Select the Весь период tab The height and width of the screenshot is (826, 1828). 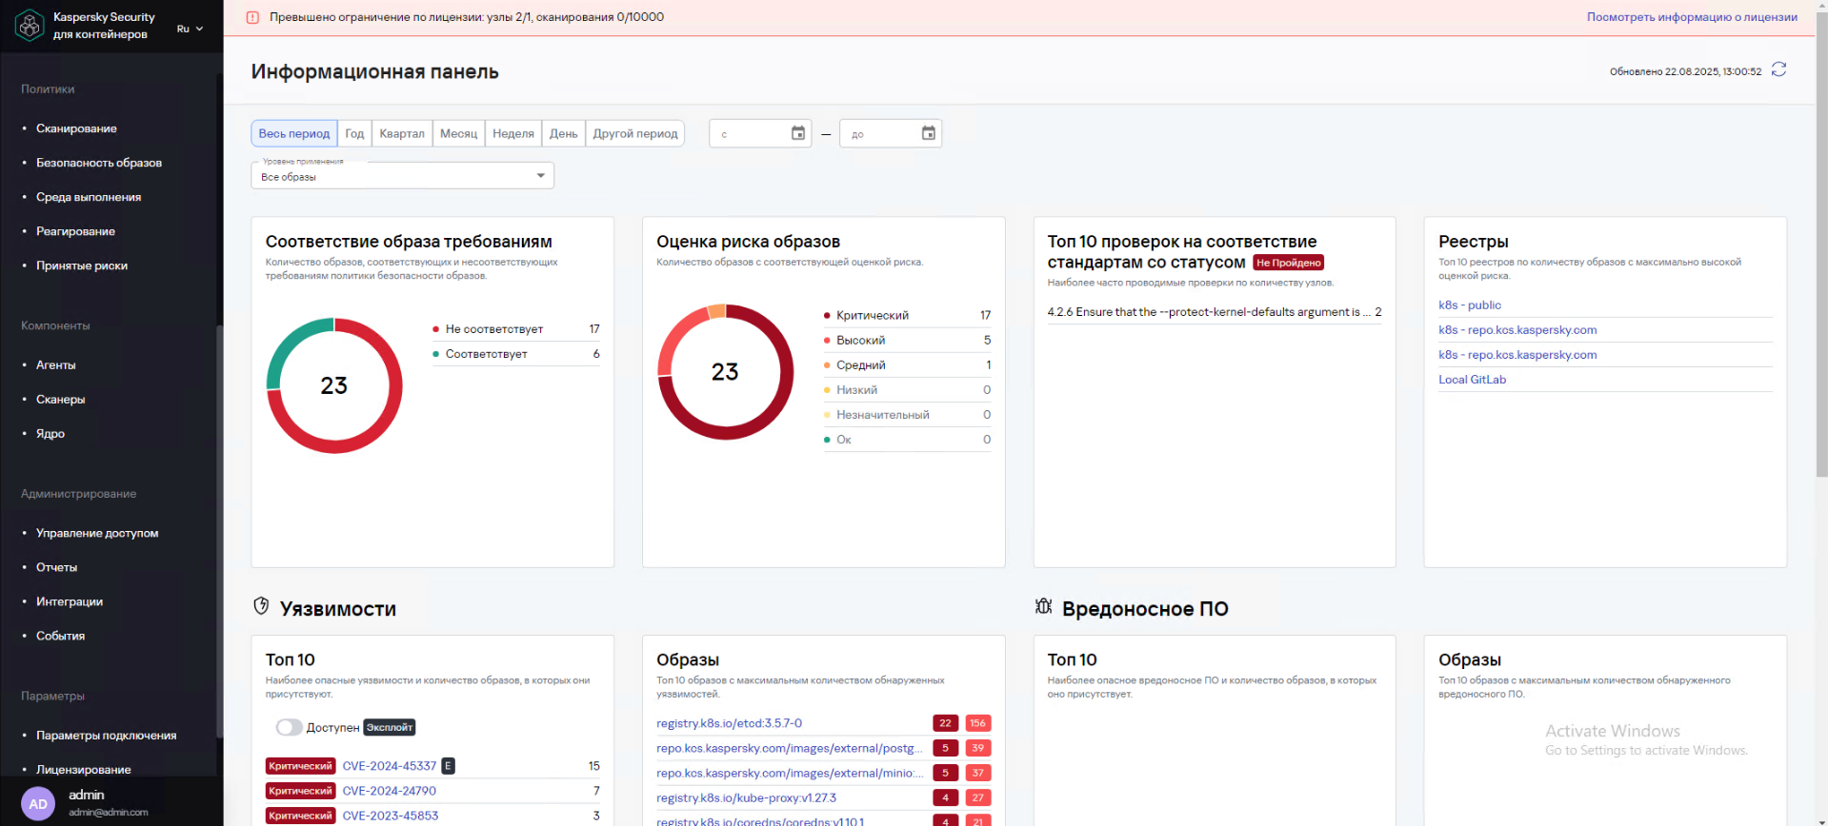(x=293, y=133)
